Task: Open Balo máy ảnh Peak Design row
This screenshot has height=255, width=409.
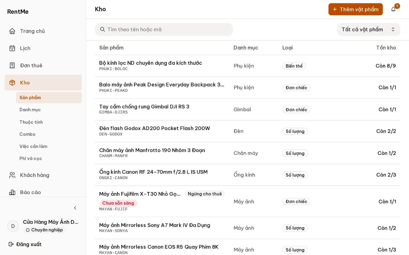Action: [247, 87]
